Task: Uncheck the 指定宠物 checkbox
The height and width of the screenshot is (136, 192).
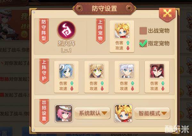Action: coord(143,43)
